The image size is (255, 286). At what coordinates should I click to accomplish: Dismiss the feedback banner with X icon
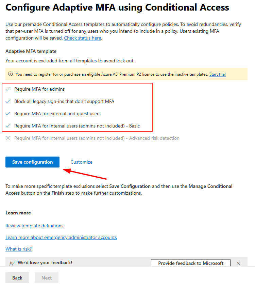click(x=238, y=263)
